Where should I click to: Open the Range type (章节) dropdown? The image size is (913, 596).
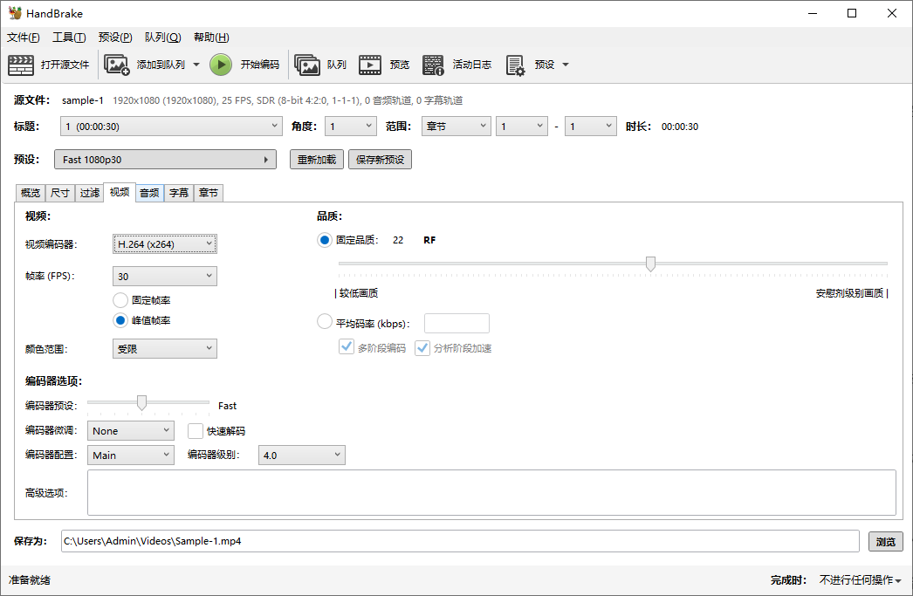[456, 127]
